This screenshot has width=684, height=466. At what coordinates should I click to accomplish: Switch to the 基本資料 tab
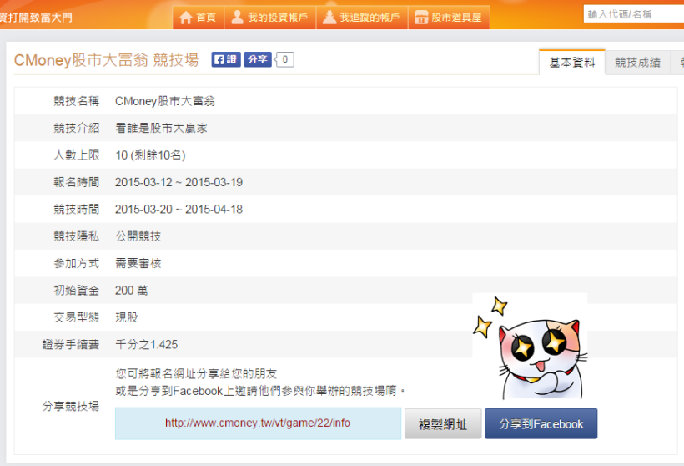[x=572, y=63]
